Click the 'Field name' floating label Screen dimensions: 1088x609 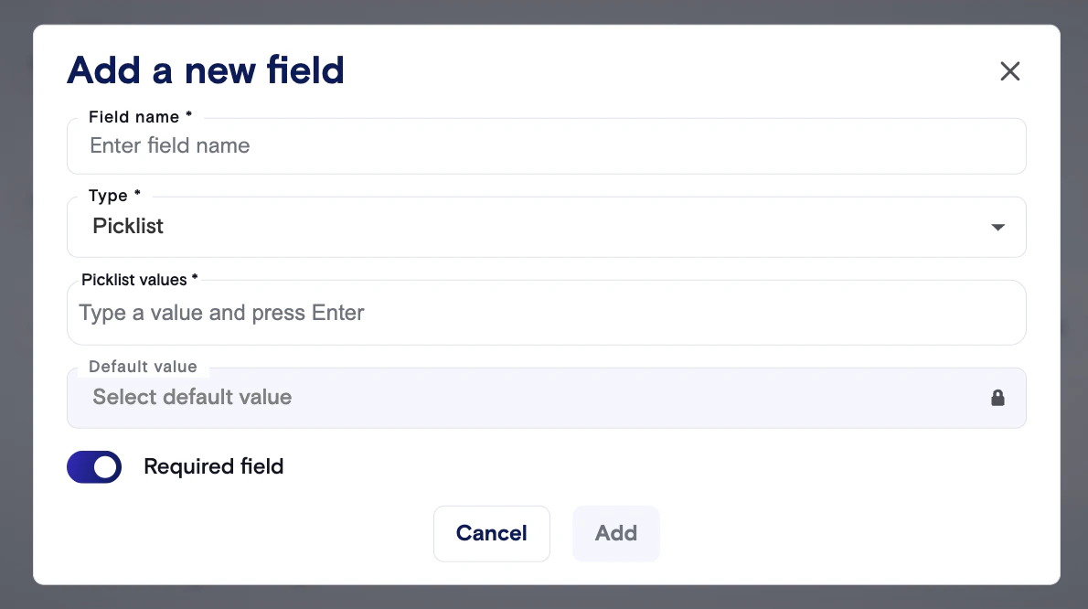(133, 117)
